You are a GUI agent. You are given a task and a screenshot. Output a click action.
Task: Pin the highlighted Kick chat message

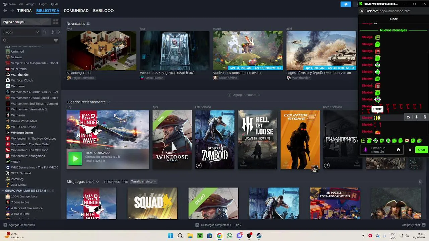tap(416, 117)
